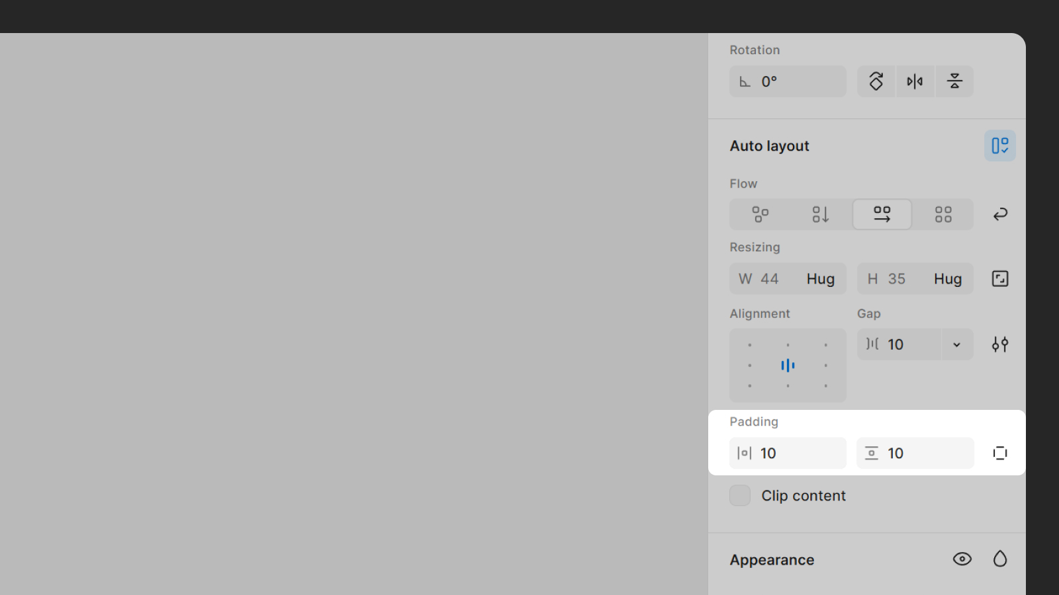
Task: Set height resizing to Hug
Action: (x=947, y=278)
